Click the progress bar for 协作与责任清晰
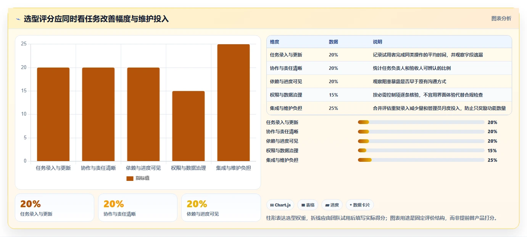Viewport: 527px width, 237px height. (421, 132)
